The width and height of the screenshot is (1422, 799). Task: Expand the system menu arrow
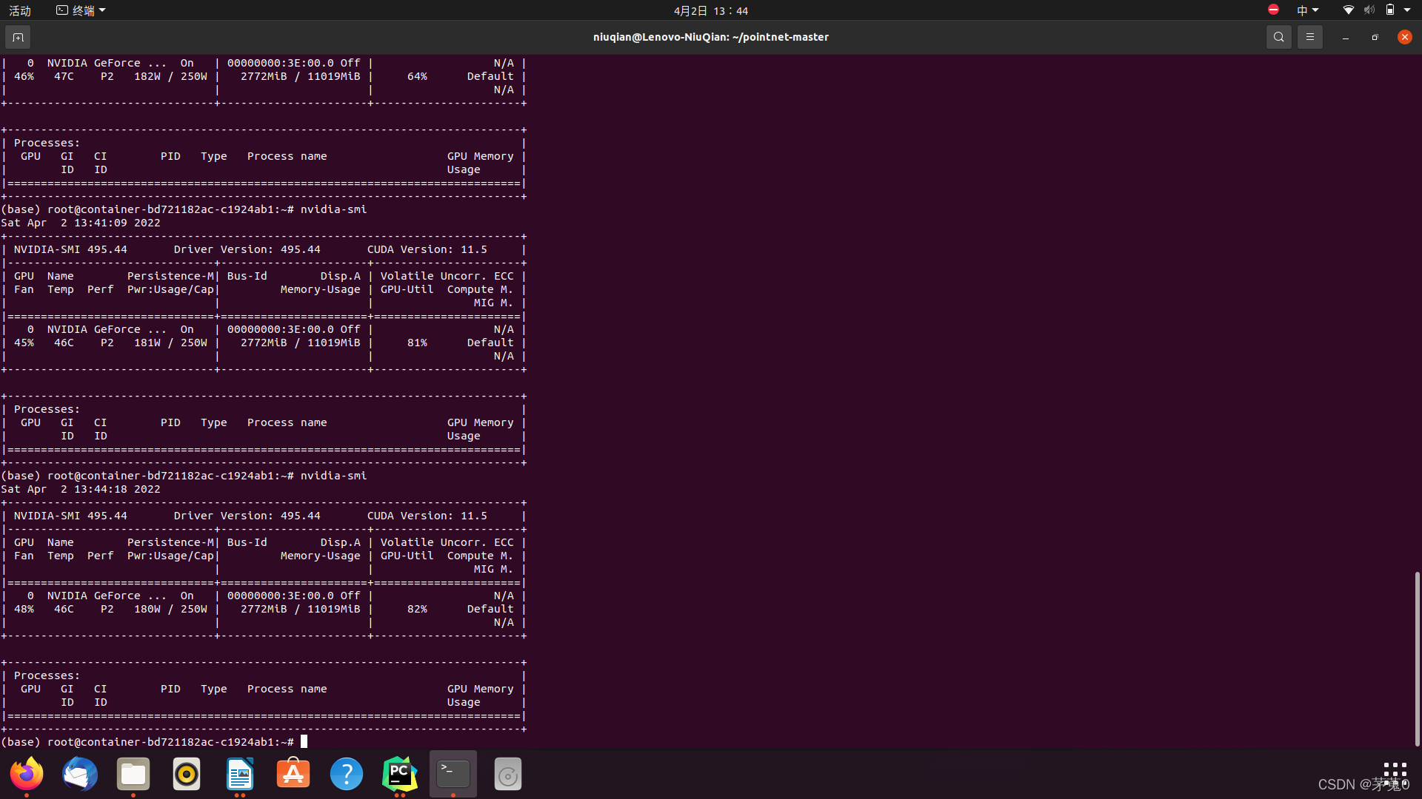(x=1407, y=10)
